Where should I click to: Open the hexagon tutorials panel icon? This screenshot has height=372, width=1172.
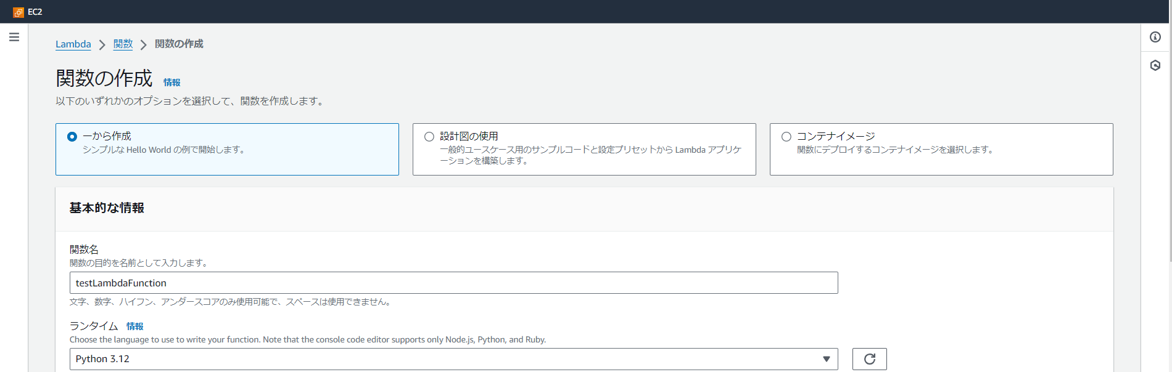[x=1155, y=65]
